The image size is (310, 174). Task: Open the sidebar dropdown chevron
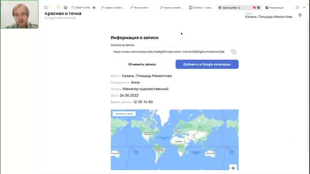tap(51, 8)
